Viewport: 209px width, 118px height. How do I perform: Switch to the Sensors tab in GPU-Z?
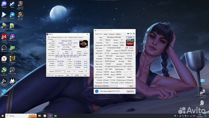[x=106, y=34]
